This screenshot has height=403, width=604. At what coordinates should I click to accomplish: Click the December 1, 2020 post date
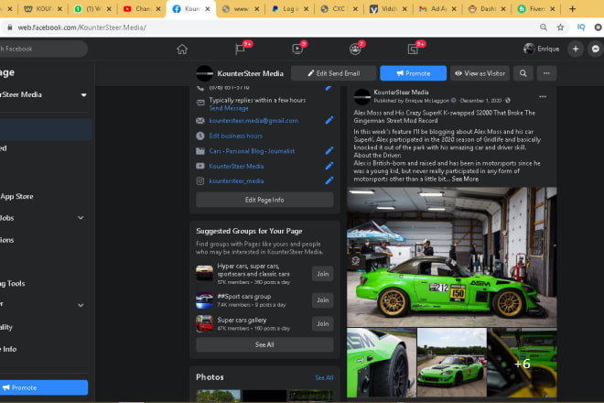click(480, 101)
